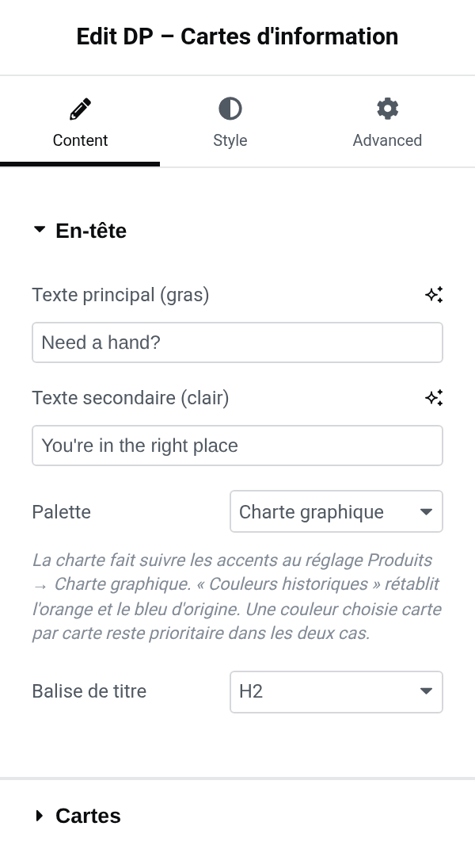Open the Balise de titre dropdown
The width and height of the screenshot is (475, 853).
click(x=336, y=692)
